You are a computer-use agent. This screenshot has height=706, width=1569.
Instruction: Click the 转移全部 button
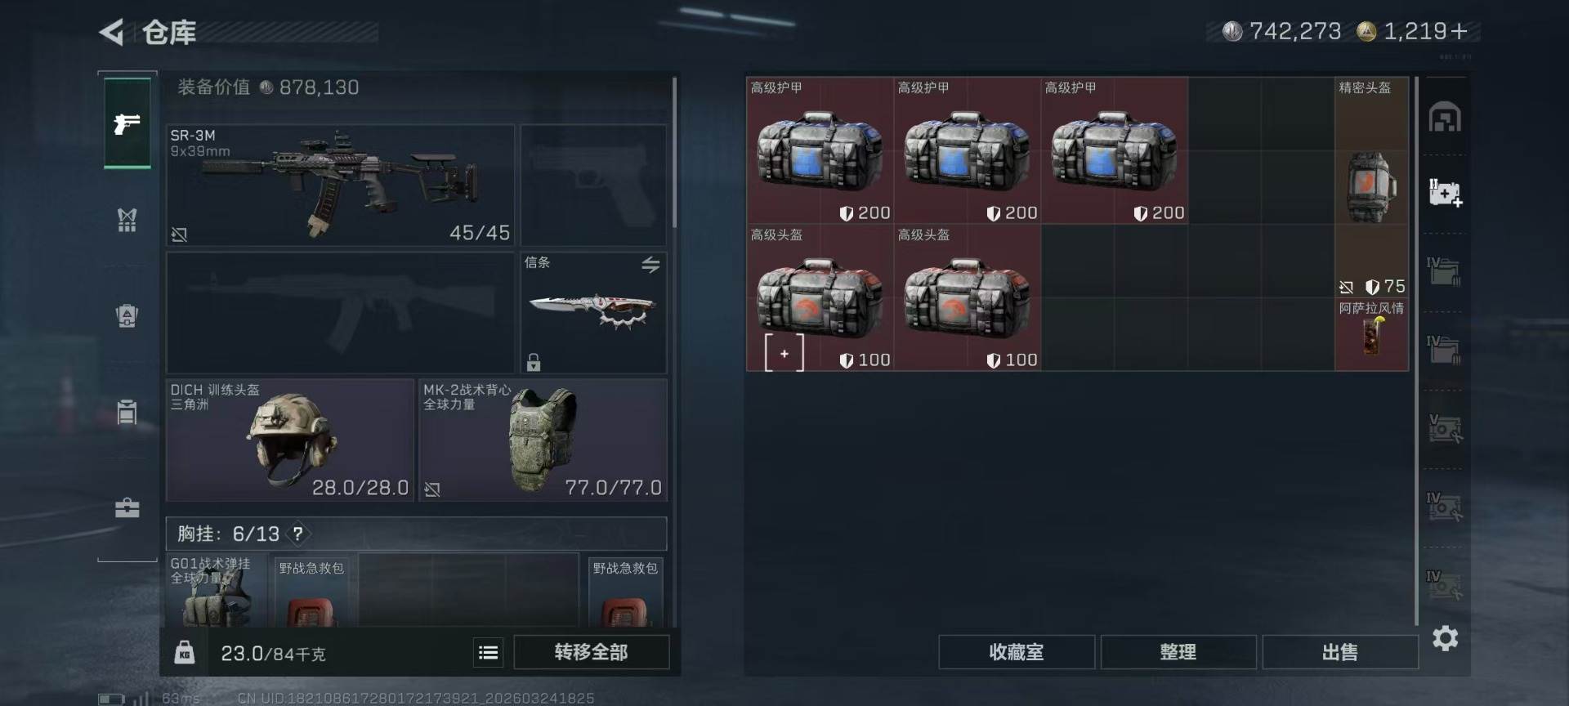(591, 652)
